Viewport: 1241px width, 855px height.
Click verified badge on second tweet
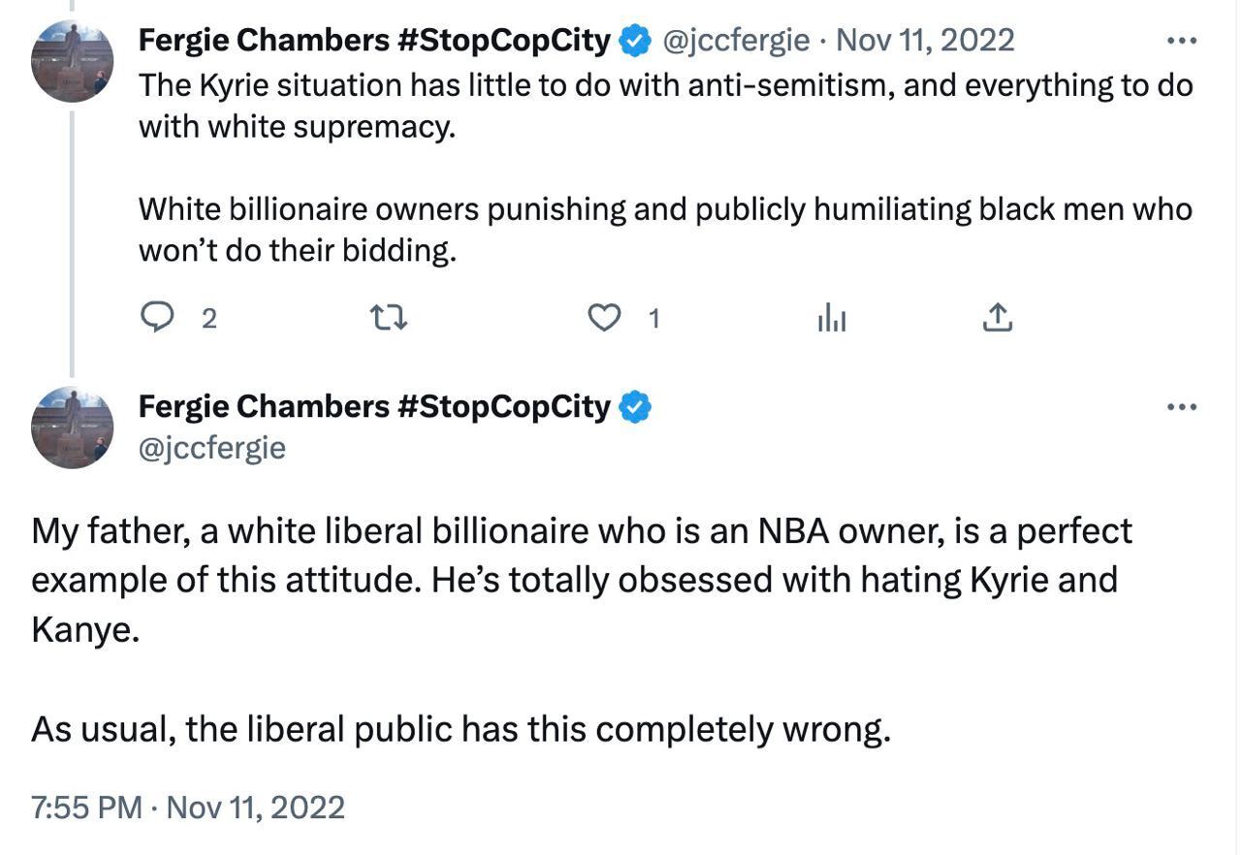pos(635,407)
